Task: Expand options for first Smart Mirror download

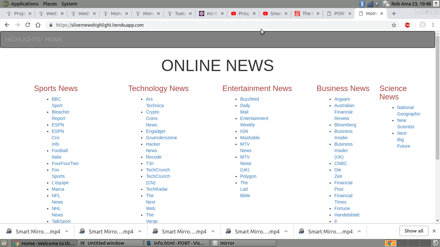Action: (67, 231)
